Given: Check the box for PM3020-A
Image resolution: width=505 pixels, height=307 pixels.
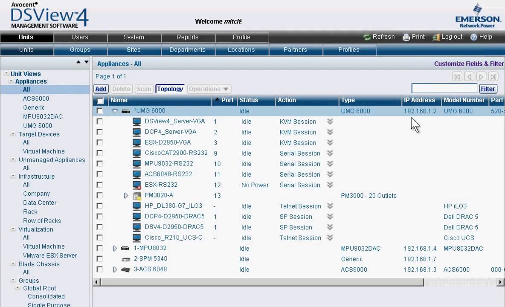Looking at the screenshot, I should point(100,196).
